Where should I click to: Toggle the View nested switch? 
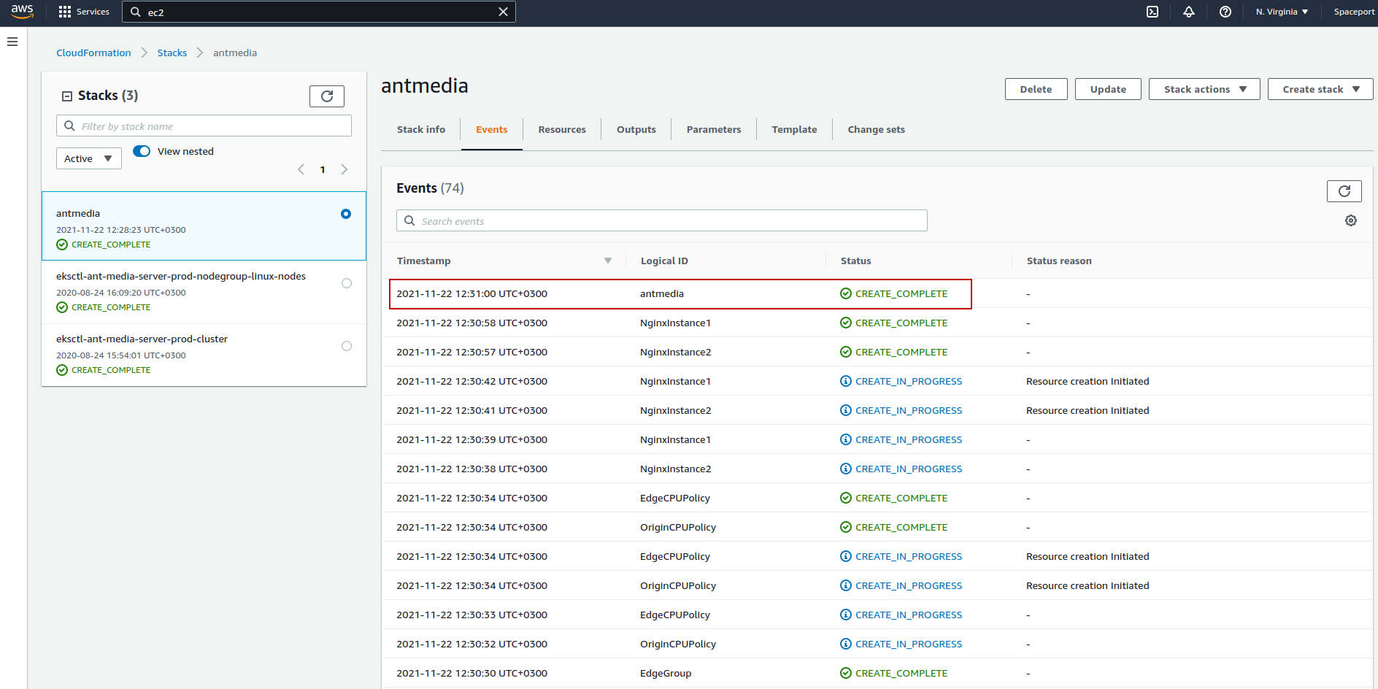click(x=142, y=151)
